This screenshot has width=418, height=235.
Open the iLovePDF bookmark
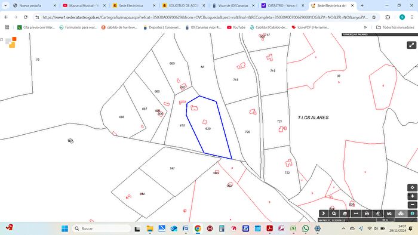[x=311, y=27]
